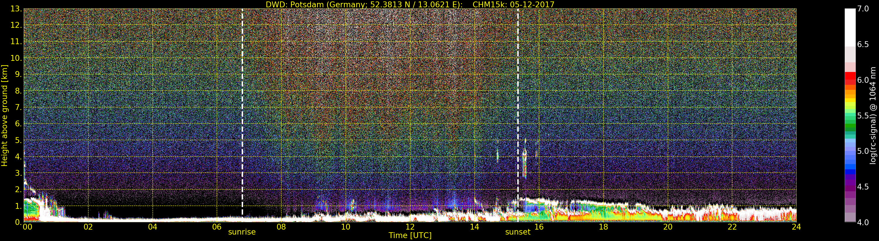The height and width of the screenshot is (241, 879).
Task: Click the '4.0' colorbar tick label
Action: pos(863,222)
